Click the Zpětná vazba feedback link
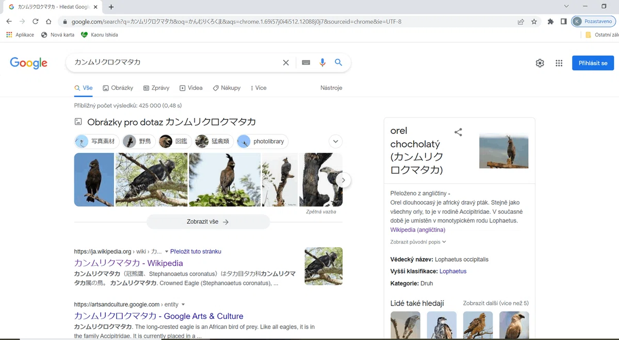 pos(321,212)
